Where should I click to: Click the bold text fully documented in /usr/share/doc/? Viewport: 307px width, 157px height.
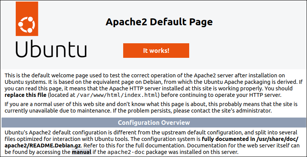coord(250,139)
